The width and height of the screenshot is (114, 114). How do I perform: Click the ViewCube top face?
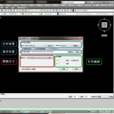tap(104, 25)
